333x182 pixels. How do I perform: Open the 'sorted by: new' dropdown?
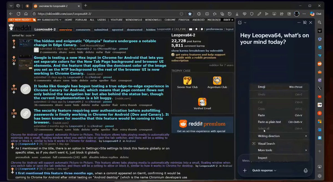pos(30,35)
